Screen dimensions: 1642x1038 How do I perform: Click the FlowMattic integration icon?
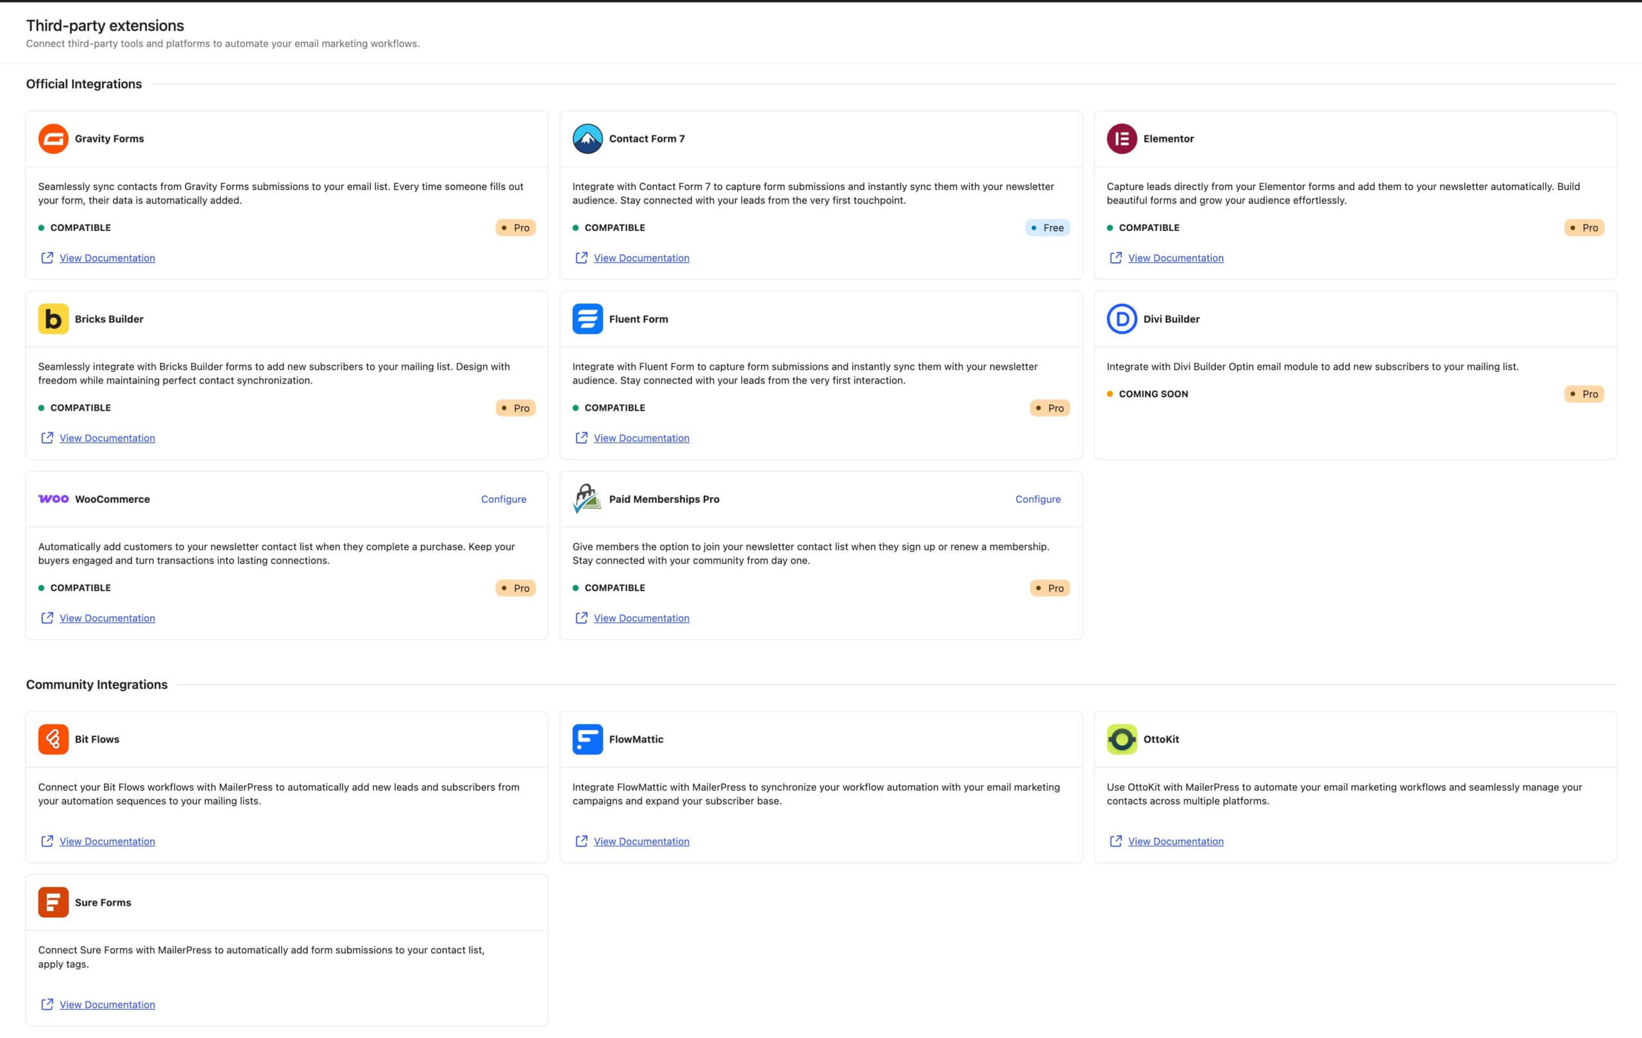pos(587,738)
